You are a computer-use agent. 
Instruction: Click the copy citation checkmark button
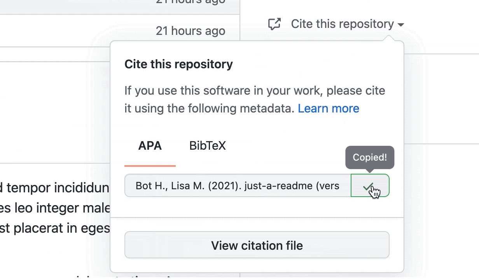coord(370,185)
